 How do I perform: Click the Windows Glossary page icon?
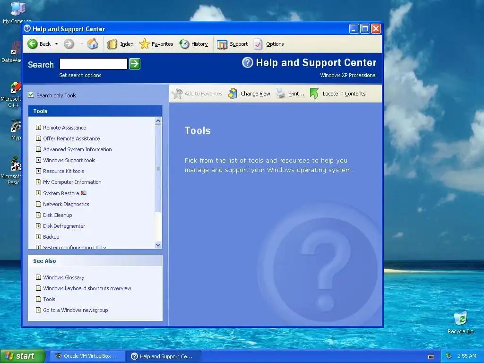click(38, 277)
